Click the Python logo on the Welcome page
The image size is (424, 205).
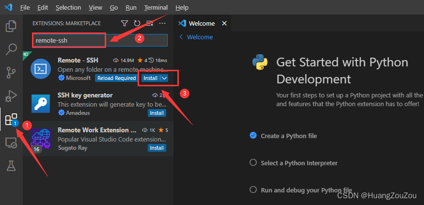[x=260, y=62]
